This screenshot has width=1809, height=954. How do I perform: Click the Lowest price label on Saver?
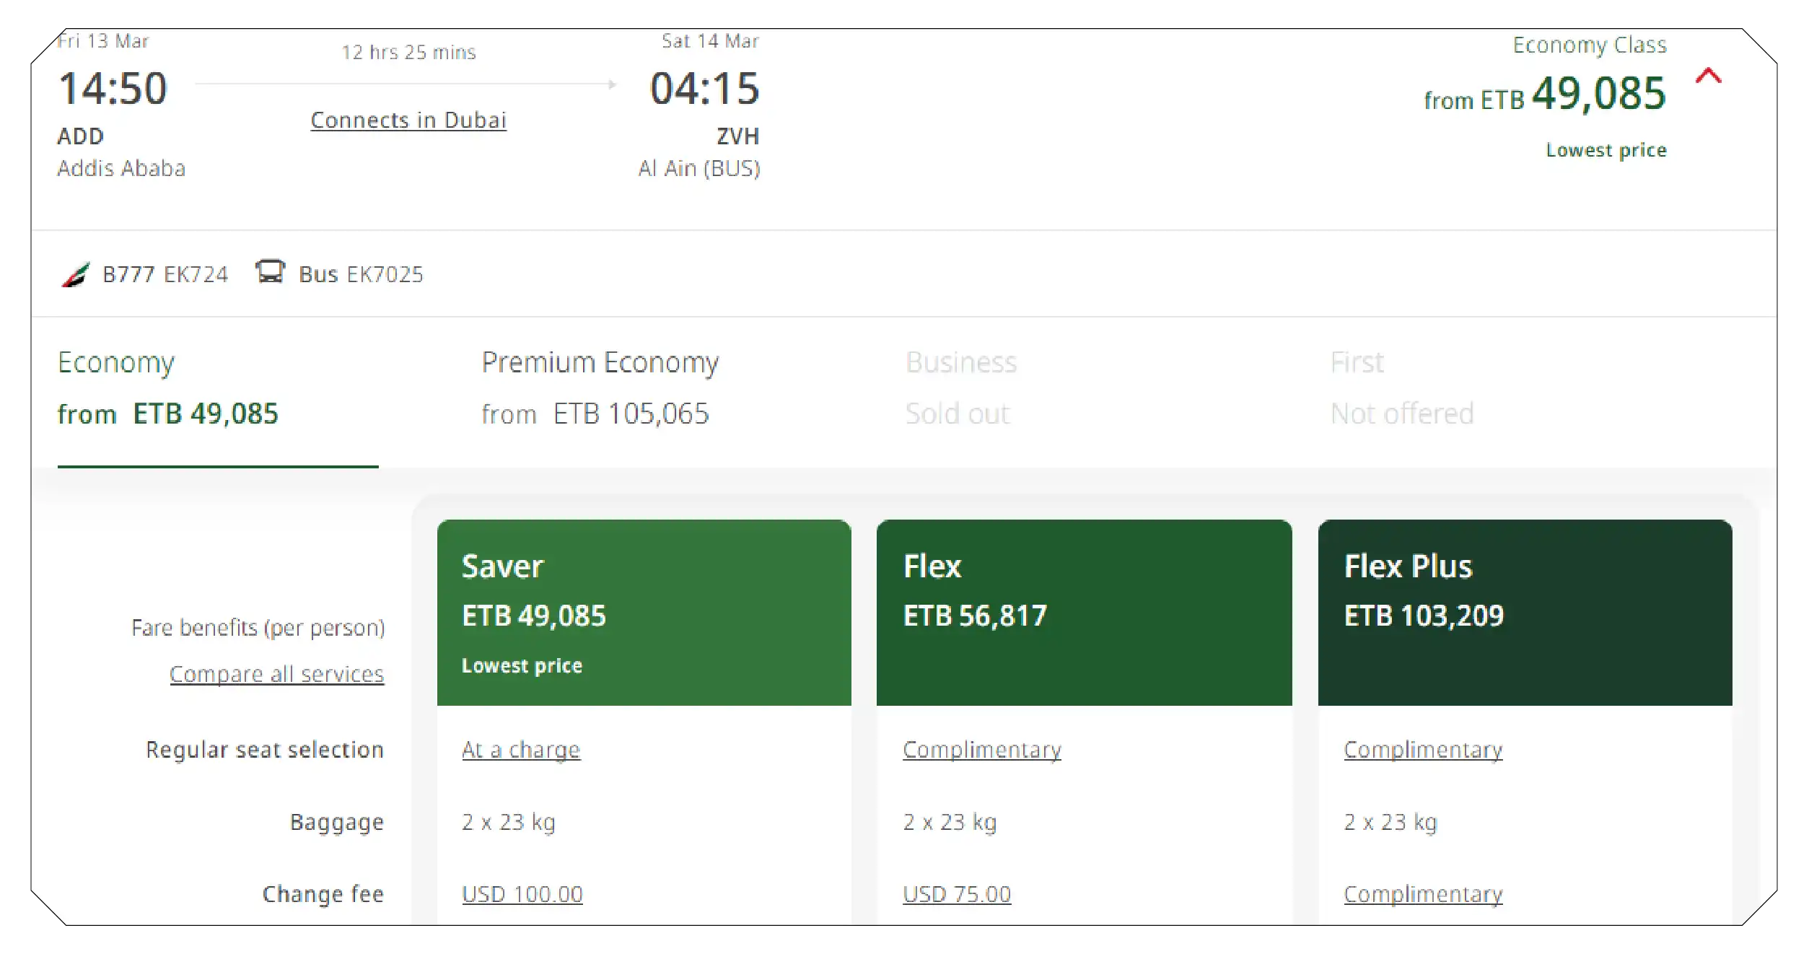point(522,665)
